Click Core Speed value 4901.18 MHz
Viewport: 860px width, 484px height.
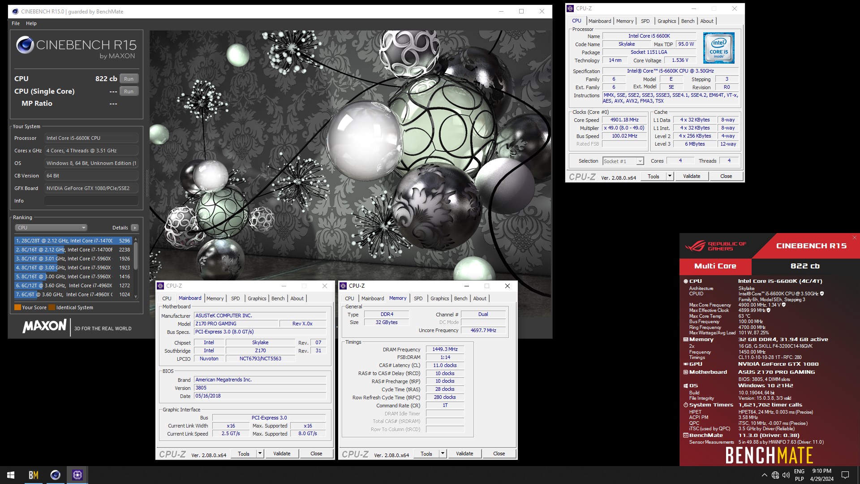624,120
